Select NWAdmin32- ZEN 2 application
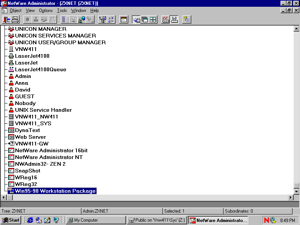The height and width of the screenshot is (225, 300). coord(37,164)
